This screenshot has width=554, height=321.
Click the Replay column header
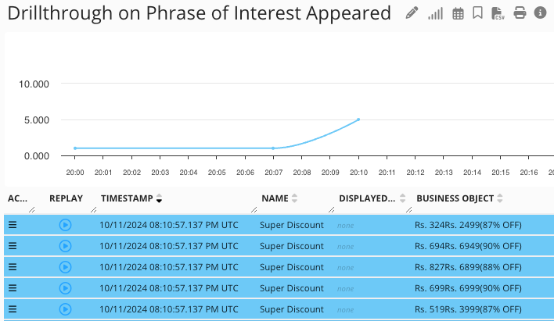(x=66, y=198)
